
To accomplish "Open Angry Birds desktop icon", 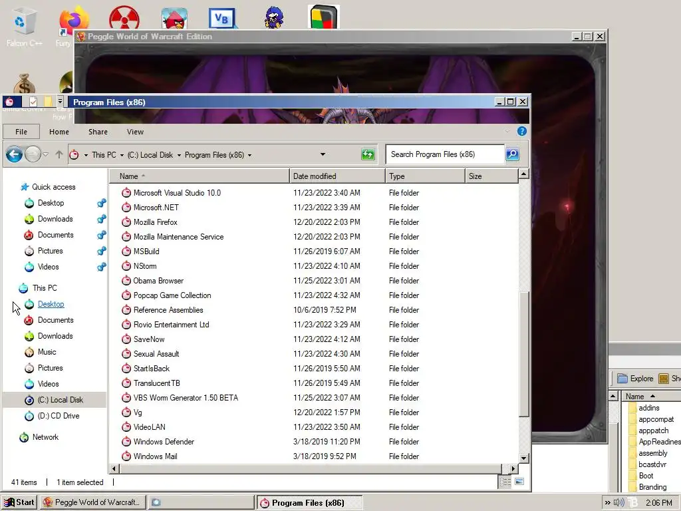I will (174, 19).
